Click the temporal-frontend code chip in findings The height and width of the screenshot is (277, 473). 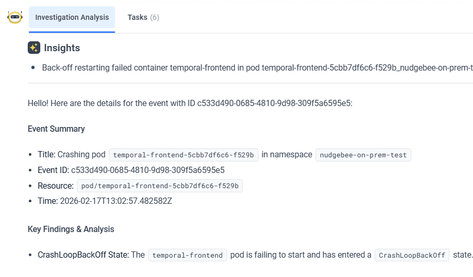(187, 255)
